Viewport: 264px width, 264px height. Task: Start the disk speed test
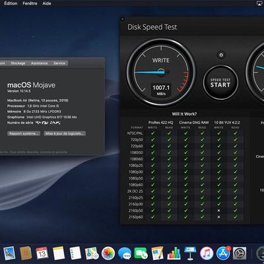coord(220,82)
